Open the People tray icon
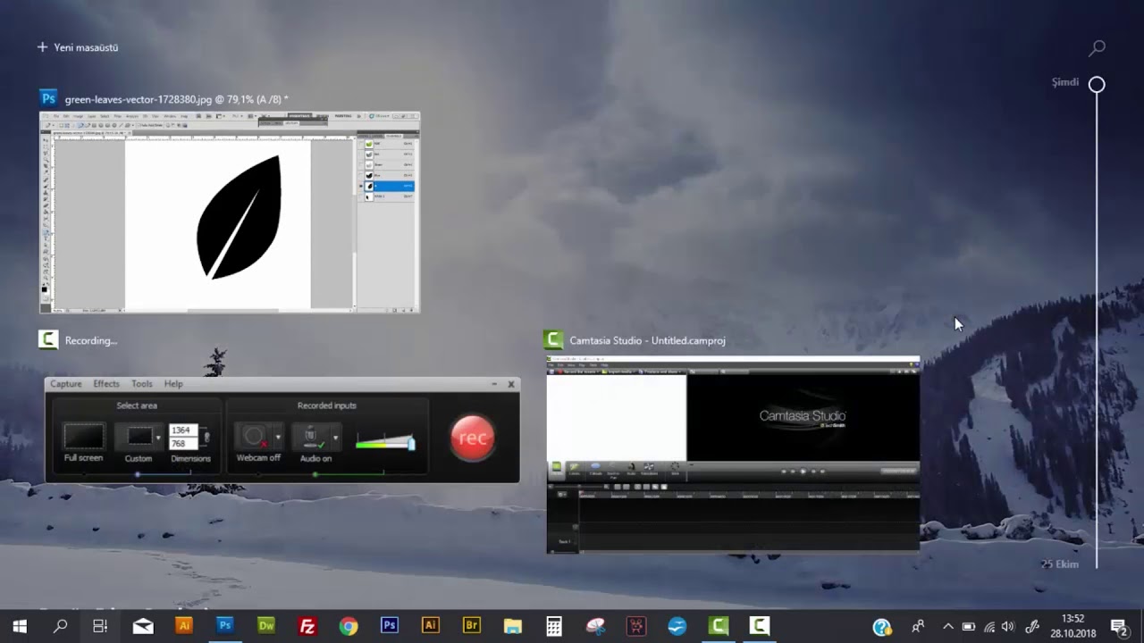Viewport: 1144px width, 643px height. coord(918,627)
